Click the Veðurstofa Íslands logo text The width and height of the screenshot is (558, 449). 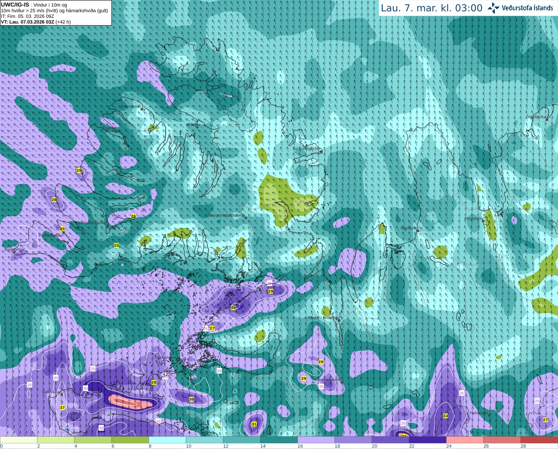click(x=527, y=8)
